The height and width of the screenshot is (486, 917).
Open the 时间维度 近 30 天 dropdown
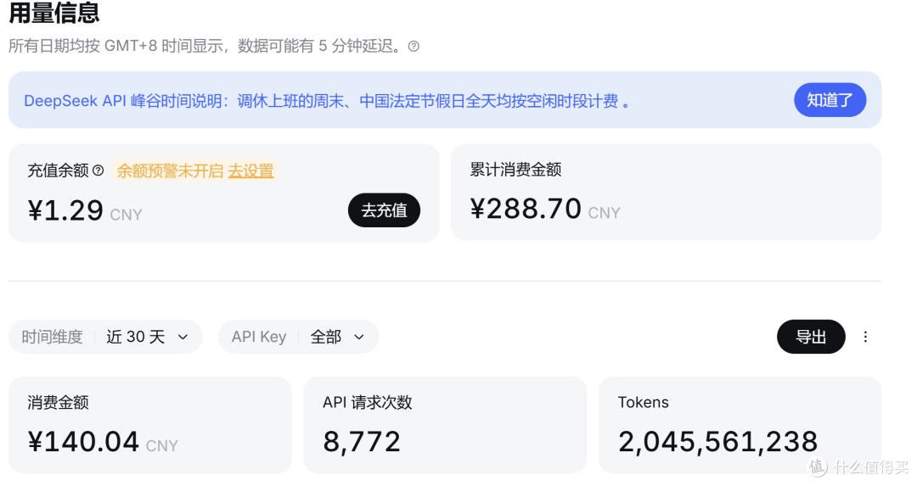(x=105, y=337)
